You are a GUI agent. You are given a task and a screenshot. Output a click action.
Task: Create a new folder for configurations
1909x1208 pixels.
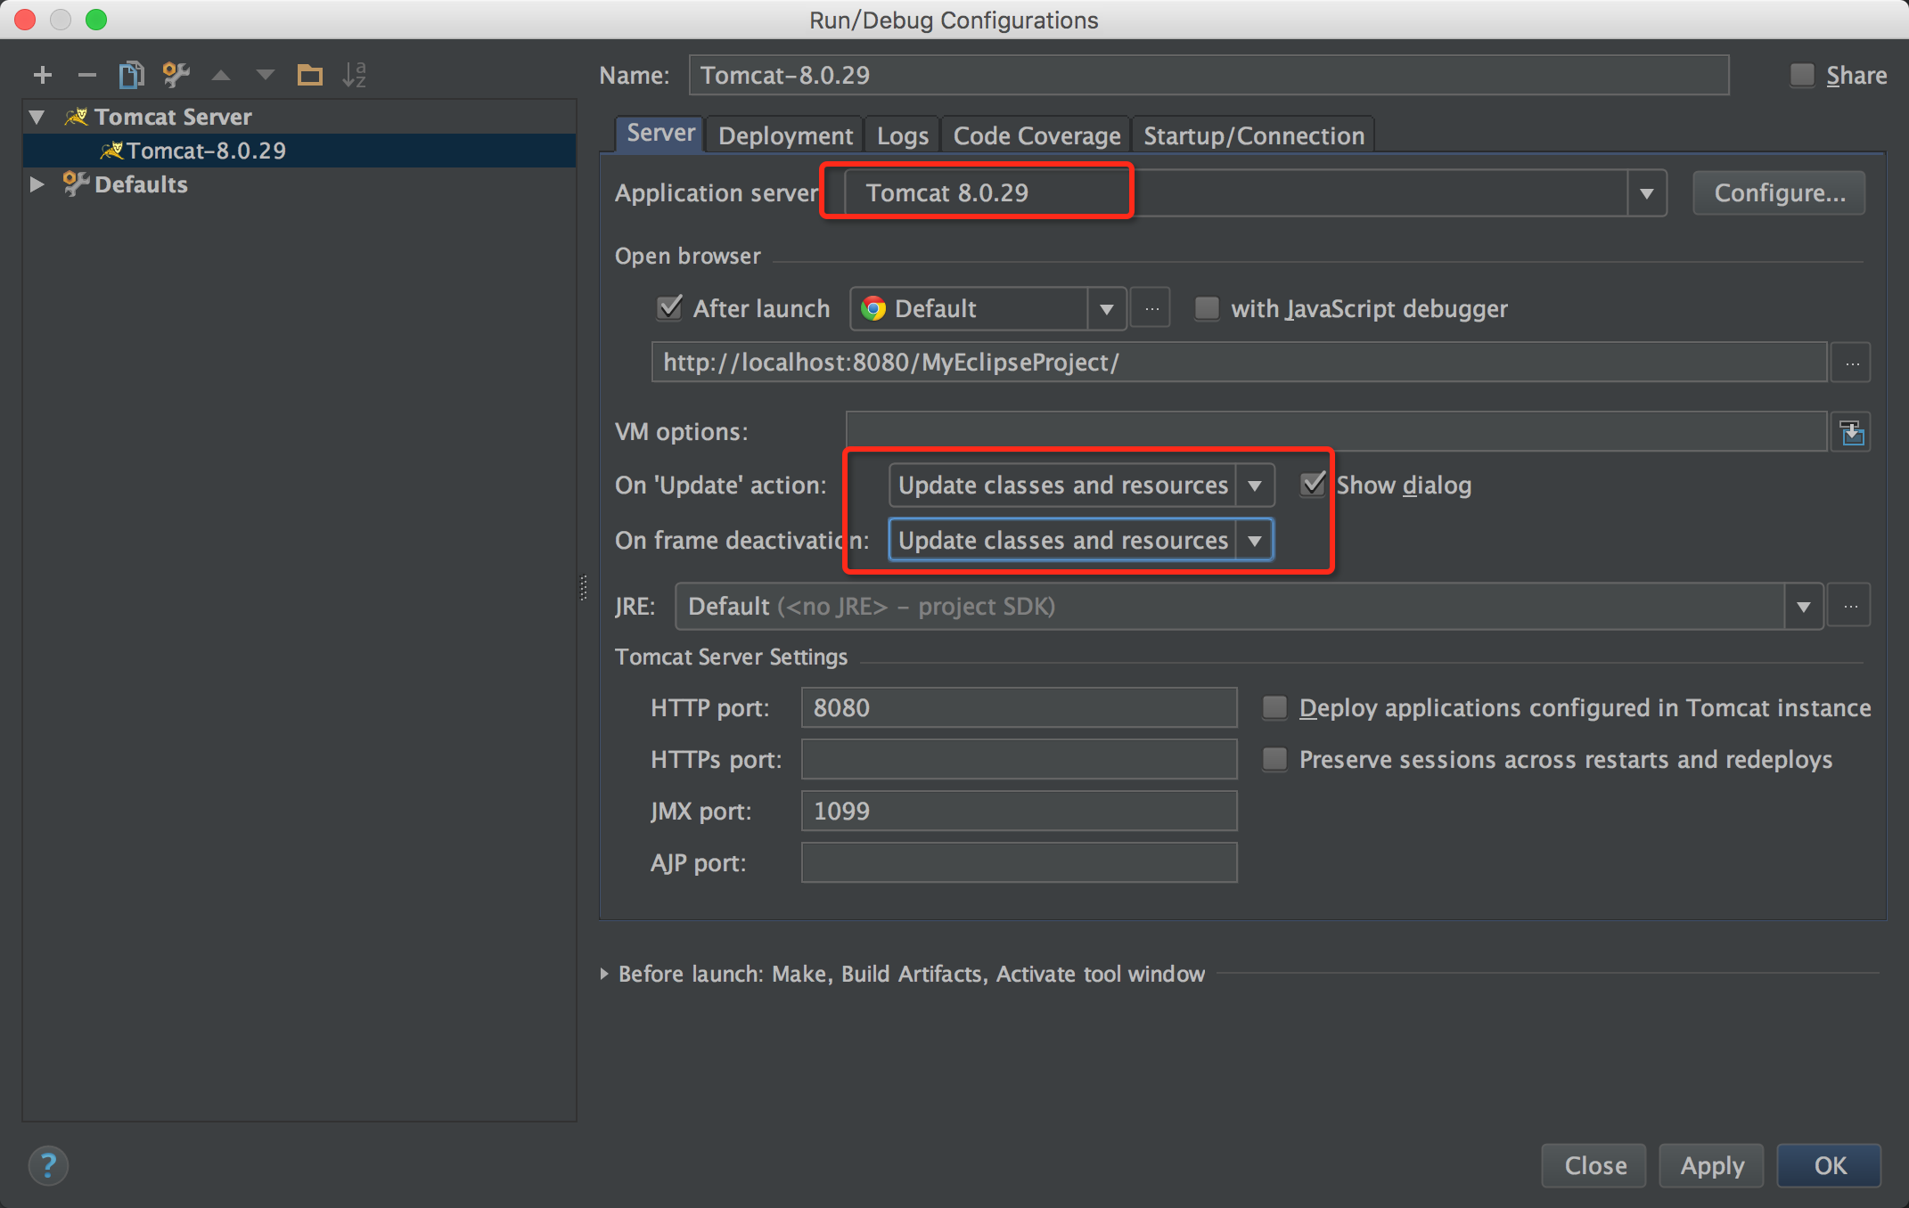(x=309, y=75)
